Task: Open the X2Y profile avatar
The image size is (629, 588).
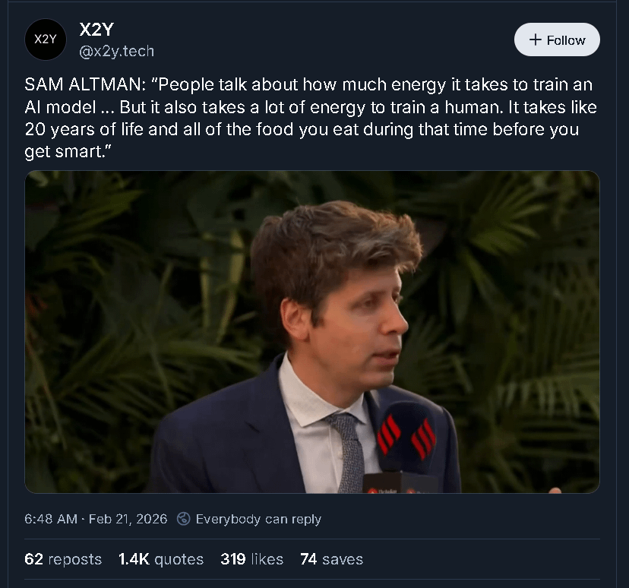Action: click(46, 40)
